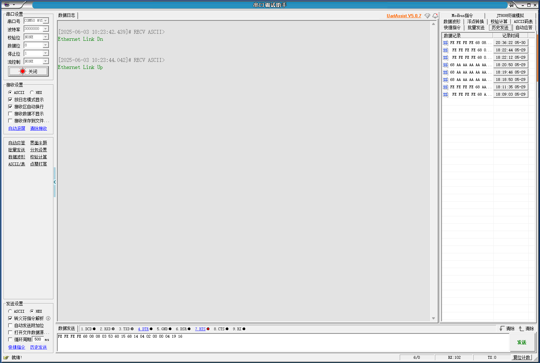Click the 自动滚屏 auto scroll link
The image size is (540, 363).
pos(17,128)
